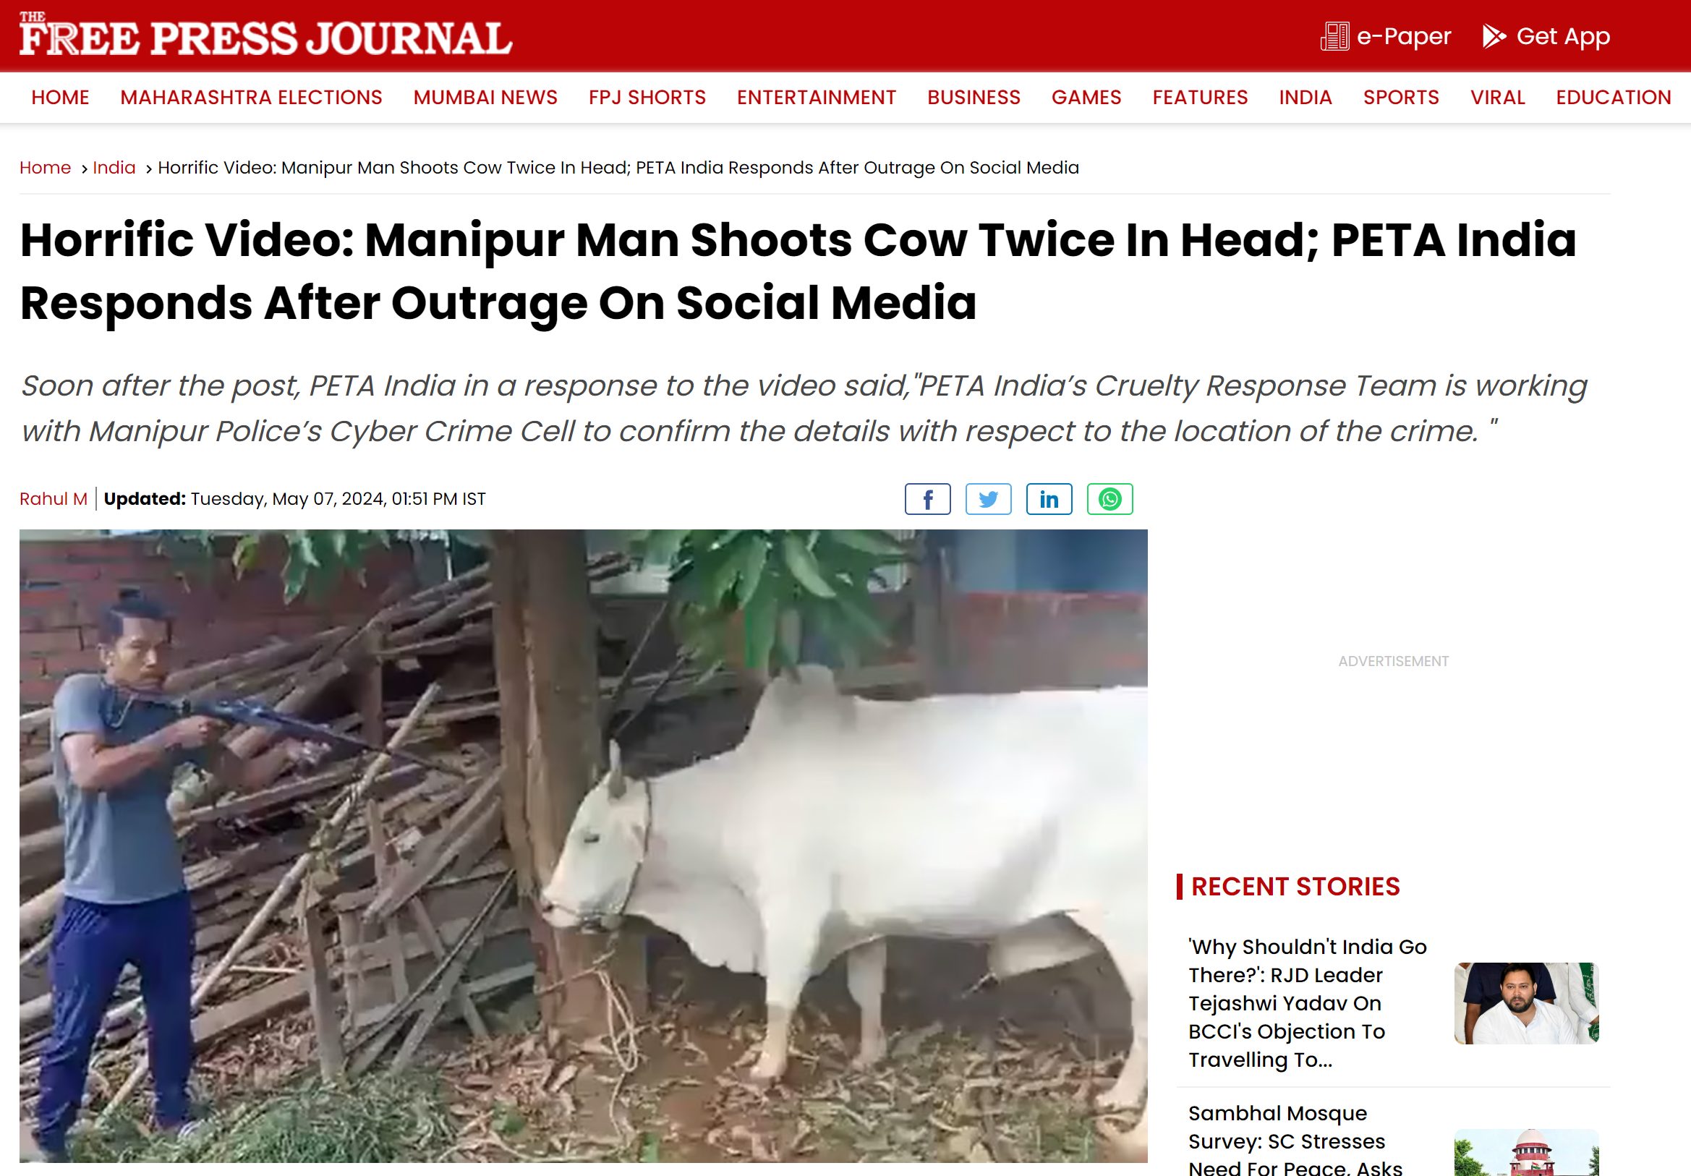
Task: Open author Rahul M profile link
Action: (x=53, y=499)
